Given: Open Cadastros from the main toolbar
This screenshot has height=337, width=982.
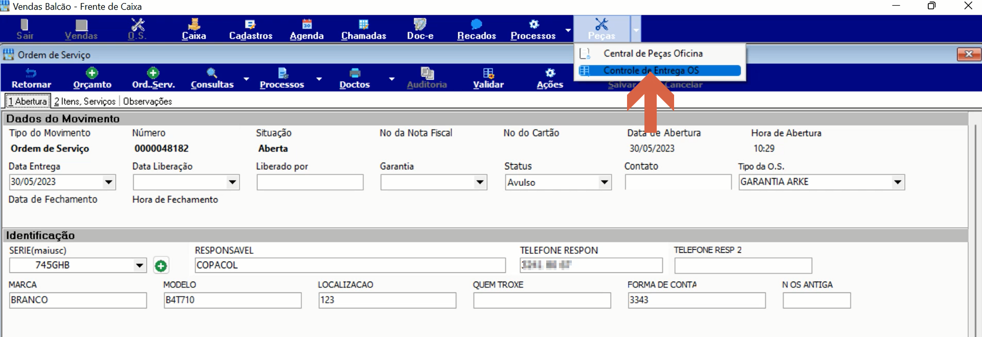Looking at the screenshot, I should [x=251, y=29].
